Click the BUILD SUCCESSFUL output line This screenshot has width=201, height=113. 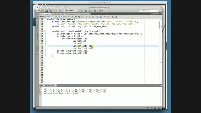tap(62, 94)
